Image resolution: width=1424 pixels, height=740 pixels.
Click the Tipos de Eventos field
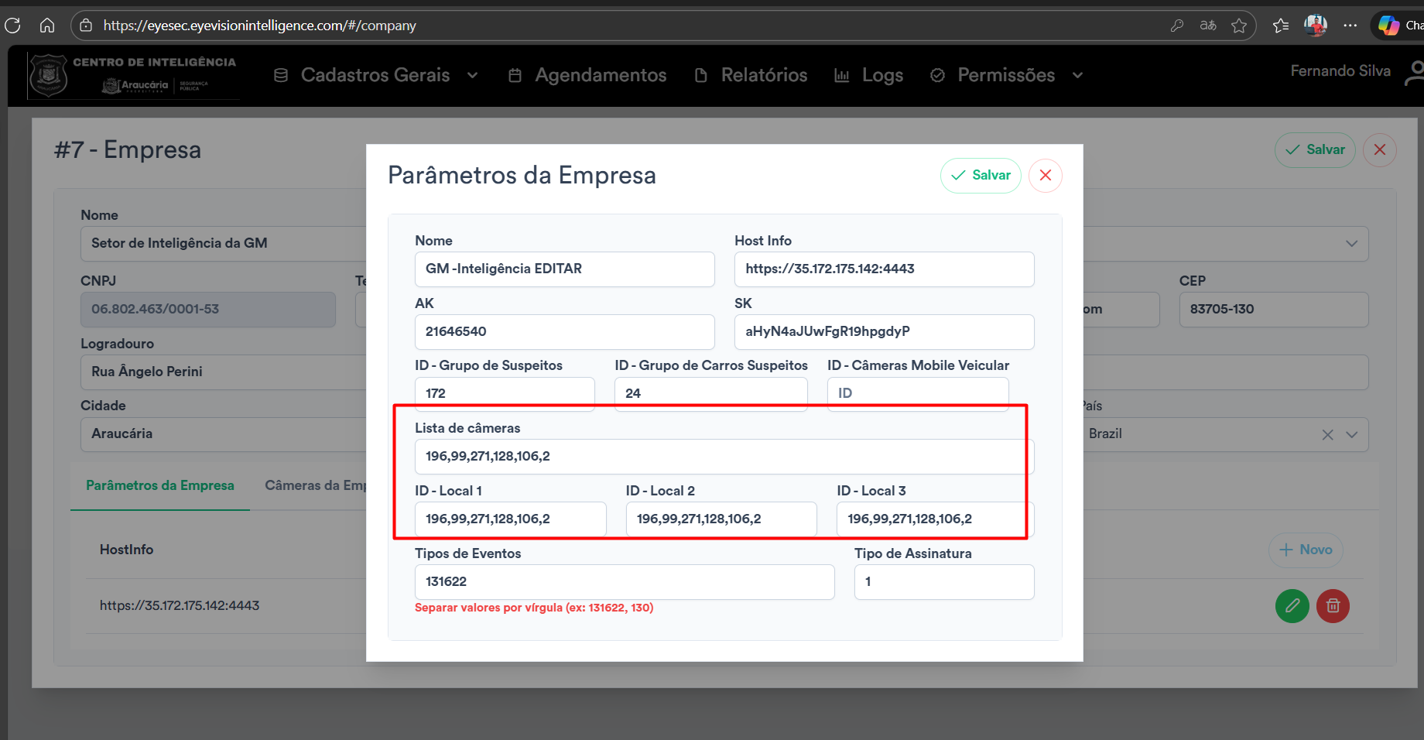[624, 582]
